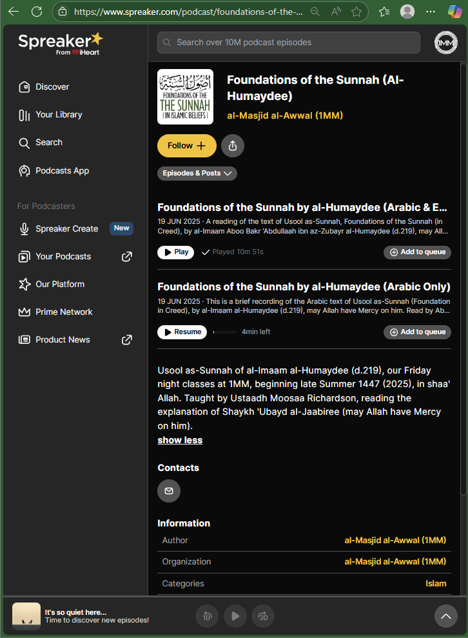Click the Spreaker logo
This screenshot has width=468, height=638.
pos(61,43)
